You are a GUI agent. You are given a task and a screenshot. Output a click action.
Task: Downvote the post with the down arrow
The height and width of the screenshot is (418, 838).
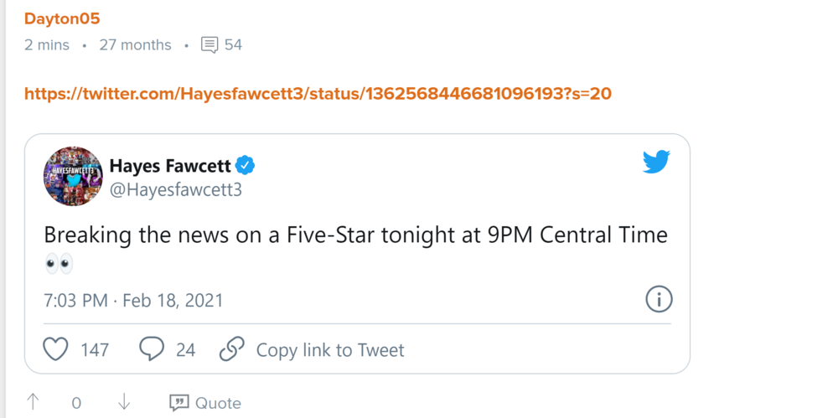coord(124,403)
